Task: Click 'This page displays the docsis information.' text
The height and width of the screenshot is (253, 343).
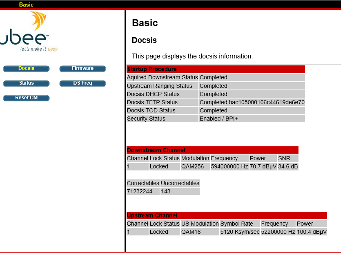Action: tap(192, 56)
